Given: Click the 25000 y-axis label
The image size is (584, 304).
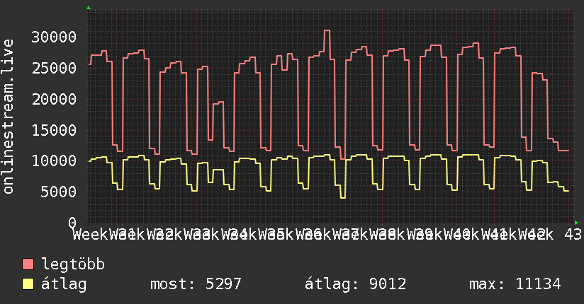Looking at the screenshot, I should click(54, 68).
